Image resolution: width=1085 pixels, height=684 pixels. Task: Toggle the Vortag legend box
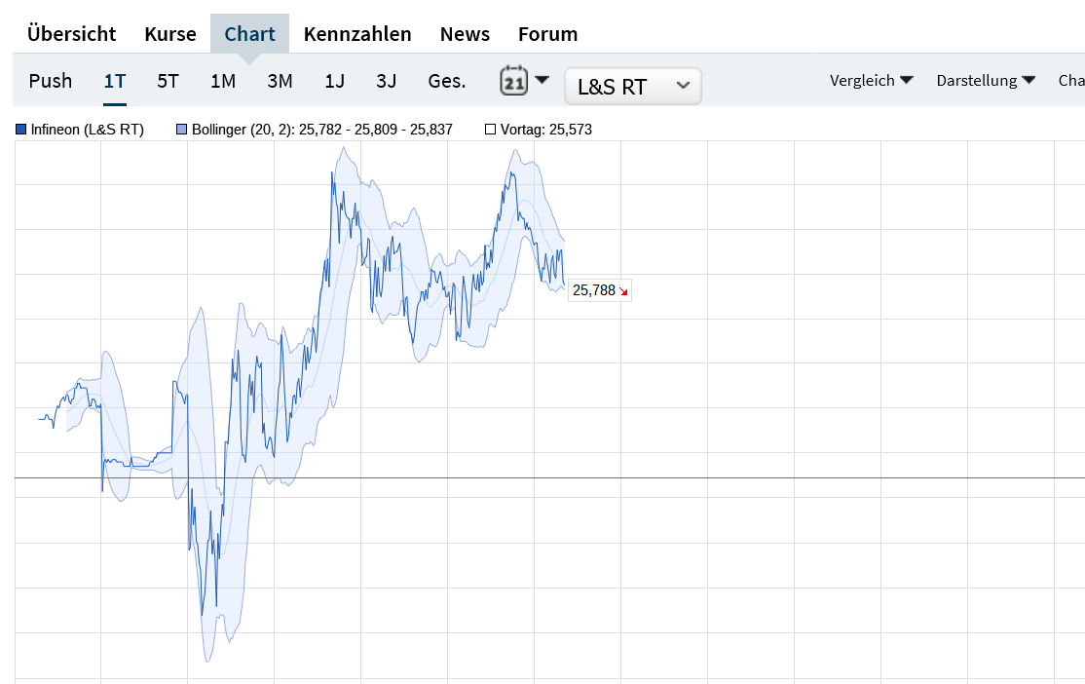(490, 130)
